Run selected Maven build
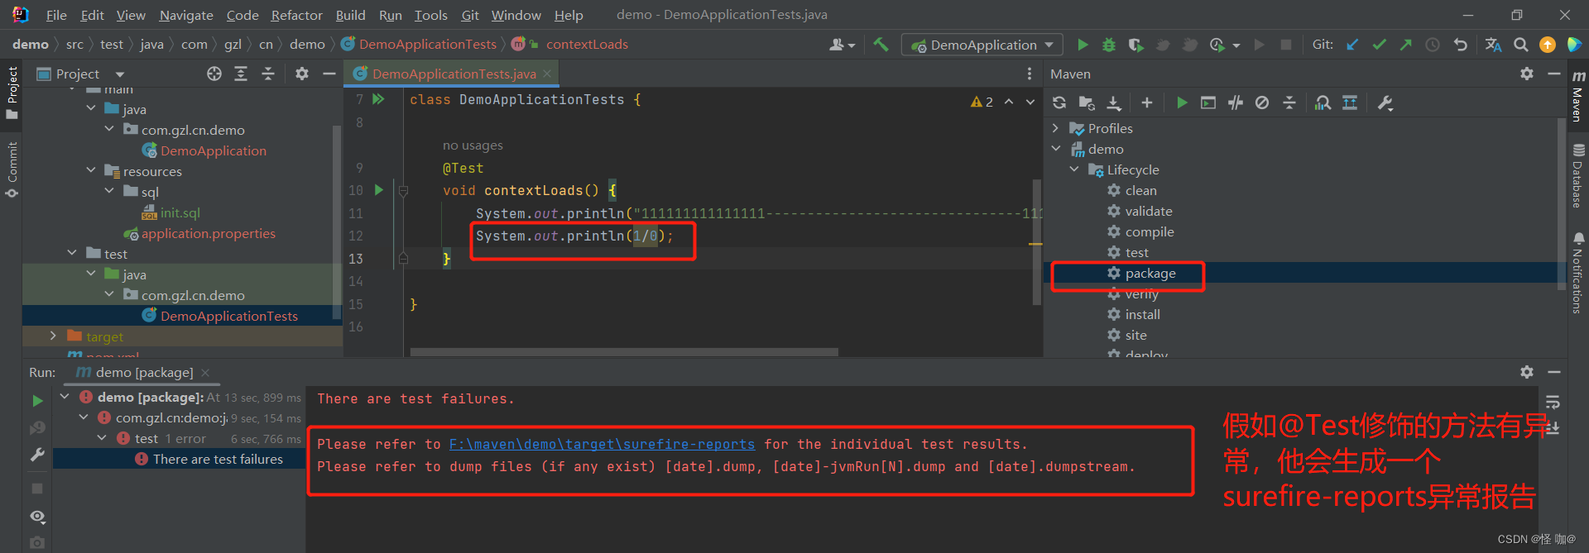 [x=1182, y=102]
